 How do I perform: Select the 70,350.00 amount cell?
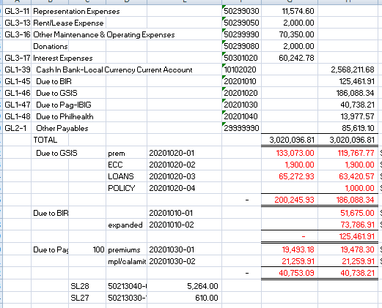point(290,34)
